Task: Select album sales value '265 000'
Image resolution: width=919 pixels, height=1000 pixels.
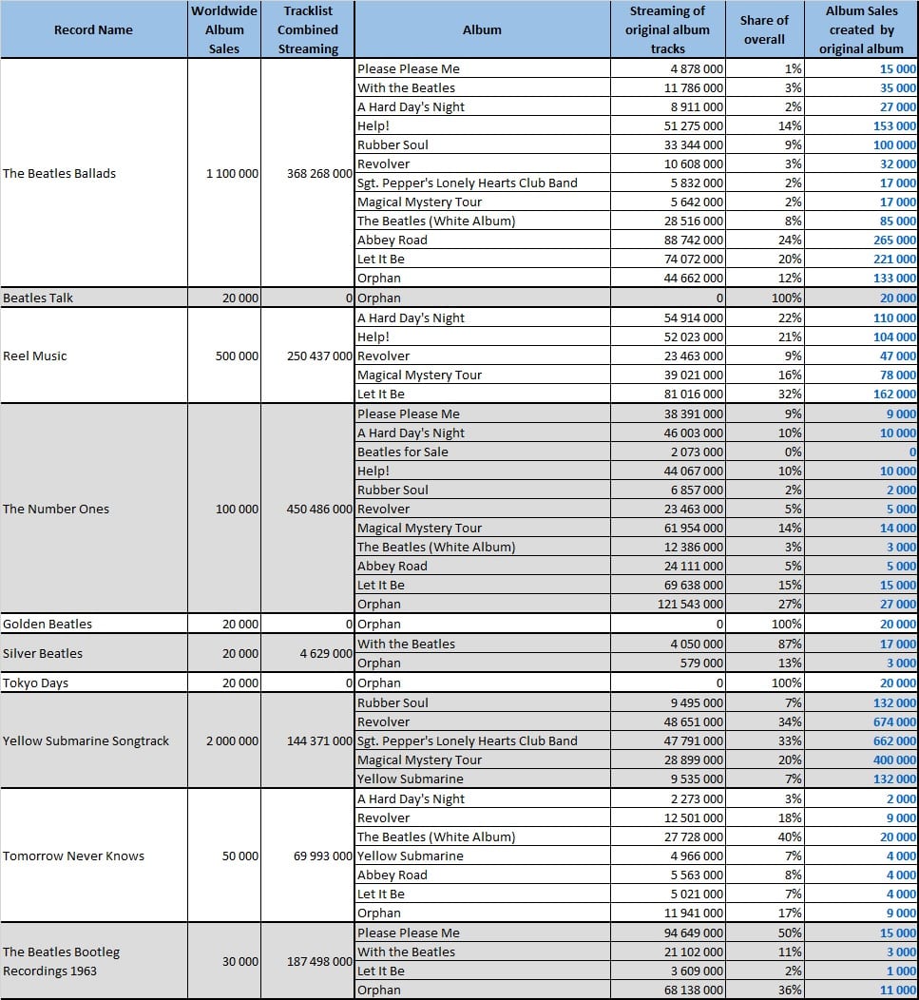Action: click(894, 240)
